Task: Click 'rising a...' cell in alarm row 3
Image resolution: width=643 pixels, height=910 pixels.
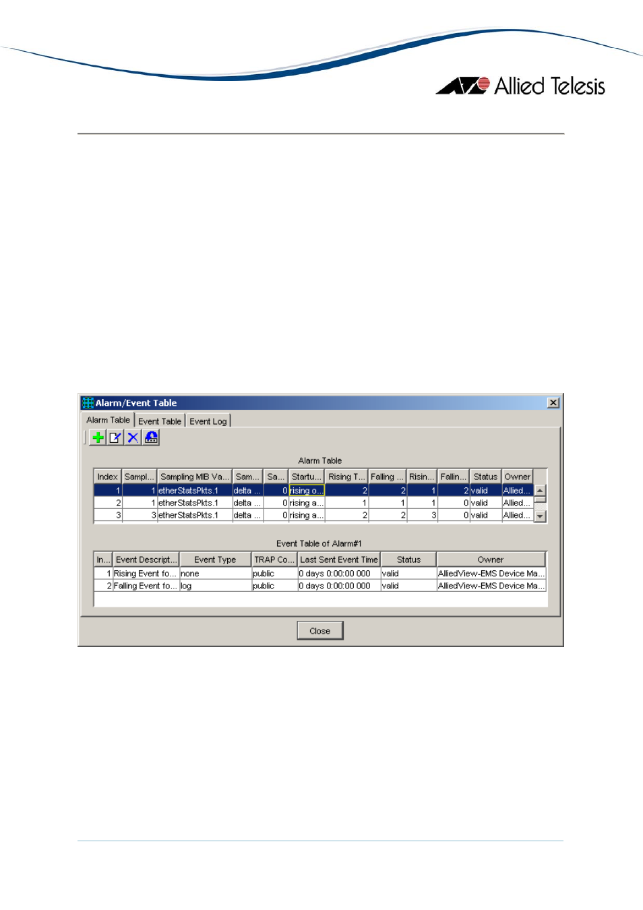Action: pyautogui.click(x=307, y=515)
